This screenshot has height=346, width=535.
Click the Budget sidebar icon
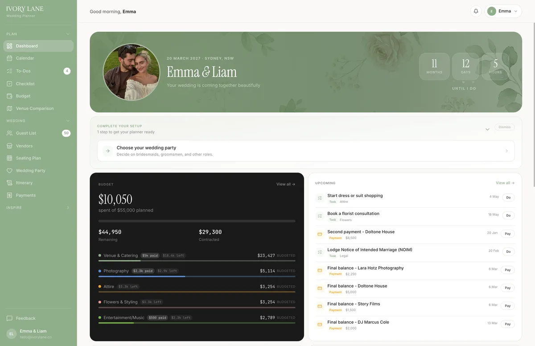10,96
